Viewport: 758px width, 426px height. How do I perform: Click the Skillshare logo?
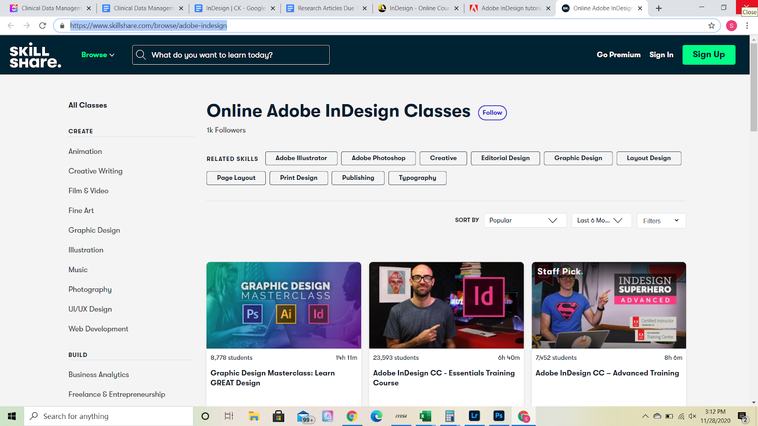35,55
